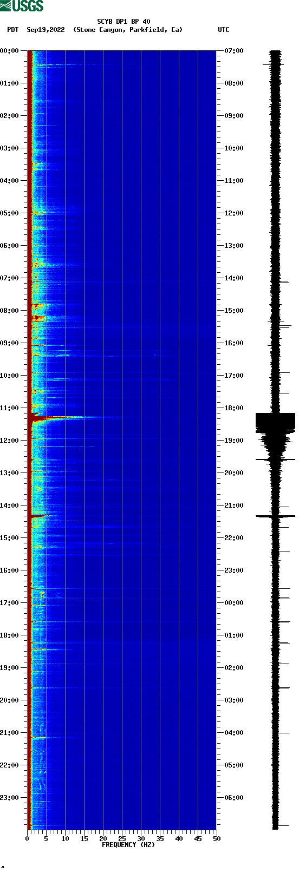Click the UTC time label '14:00'
The image size is (299, 873).
pos(234,278)
